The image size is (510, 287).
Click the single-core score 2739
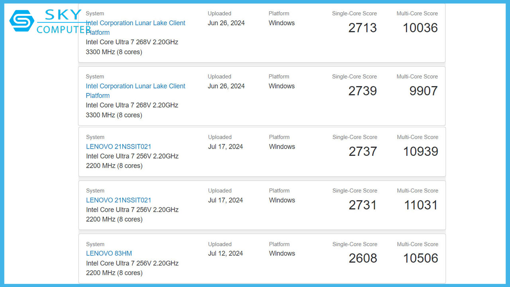click(362, 91)
